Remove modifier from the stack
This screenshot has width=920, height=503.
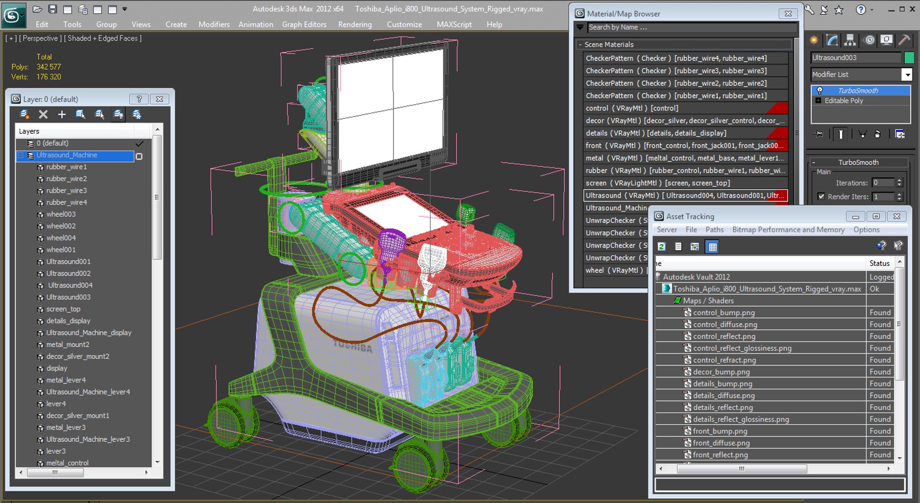tap(877, 134)
